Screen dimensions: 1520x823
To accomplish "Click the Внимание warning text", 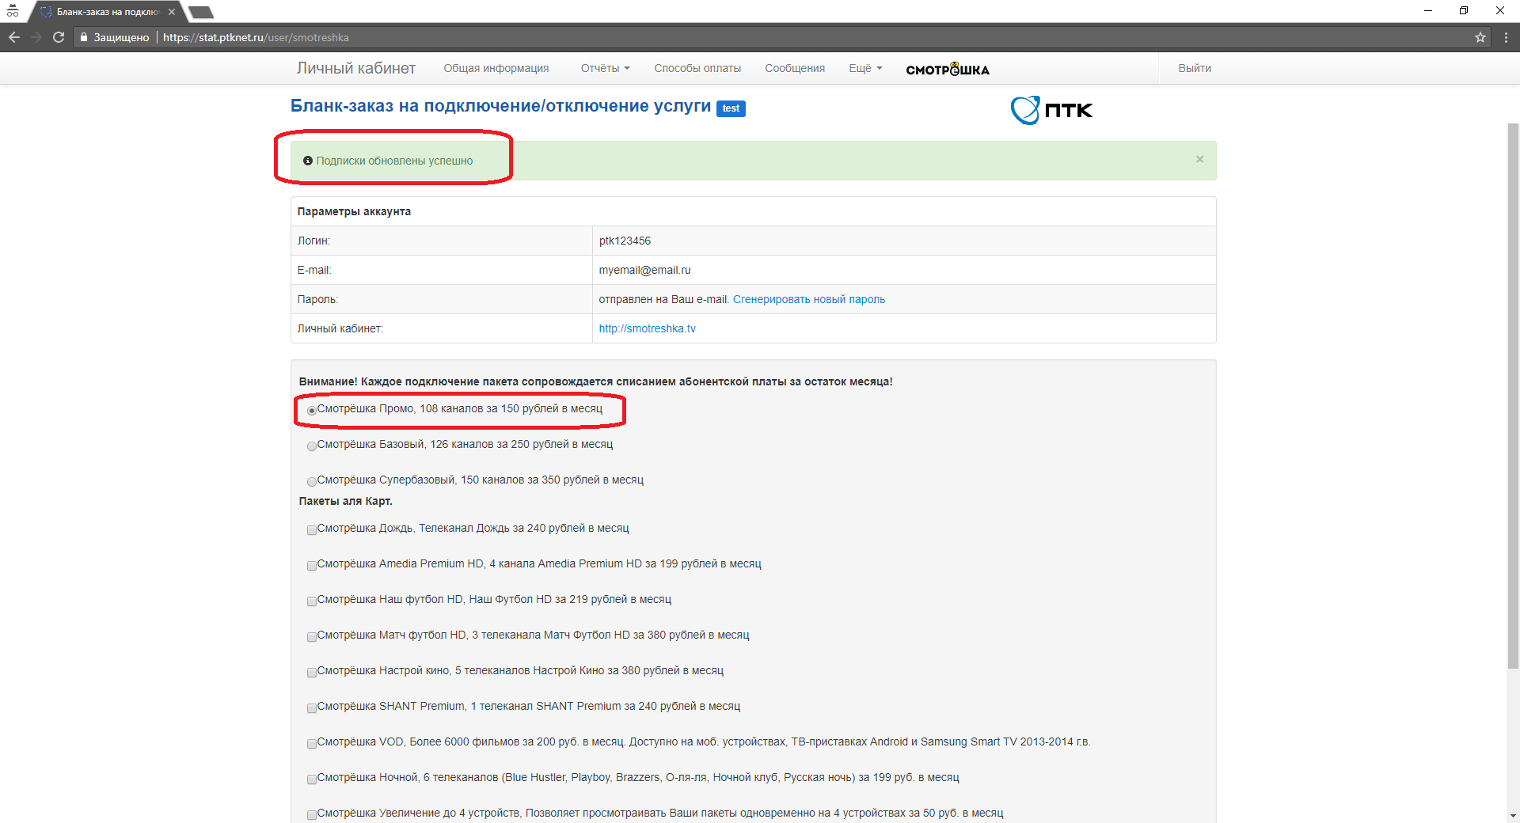I will [x=595, y=381].
